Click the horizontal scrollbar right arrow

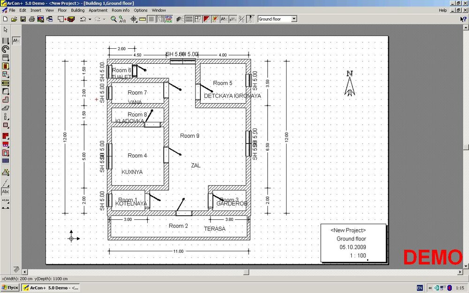click(460, 272)
